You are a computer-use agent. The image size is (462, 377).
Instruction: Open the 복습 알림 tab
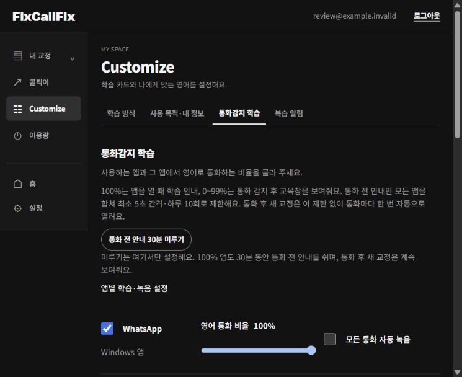289,113
